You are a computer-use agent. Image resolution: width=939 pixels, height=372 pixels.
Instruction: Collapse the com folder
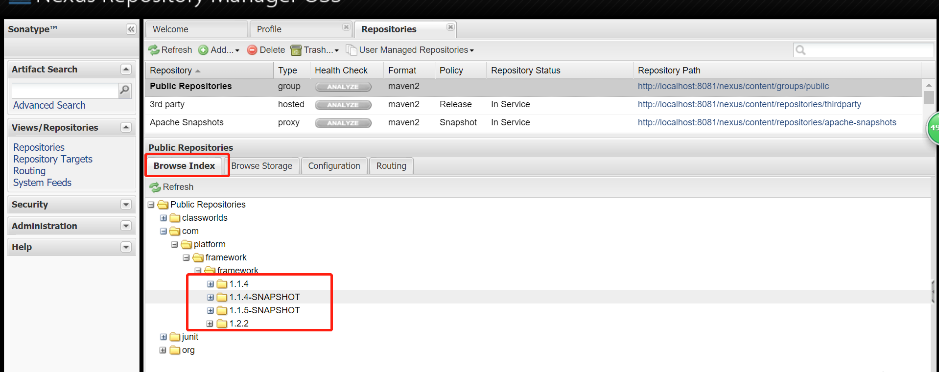click(163, 231)
